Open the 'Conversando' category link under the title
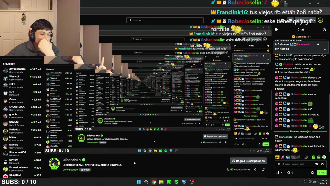This screenshot has width=330, height=186. pos(70,170)
